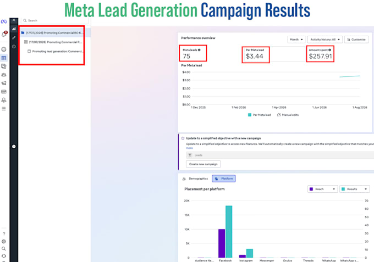Click the Facebook purple reach bar

pyautogui.click(x=222, y=243)
